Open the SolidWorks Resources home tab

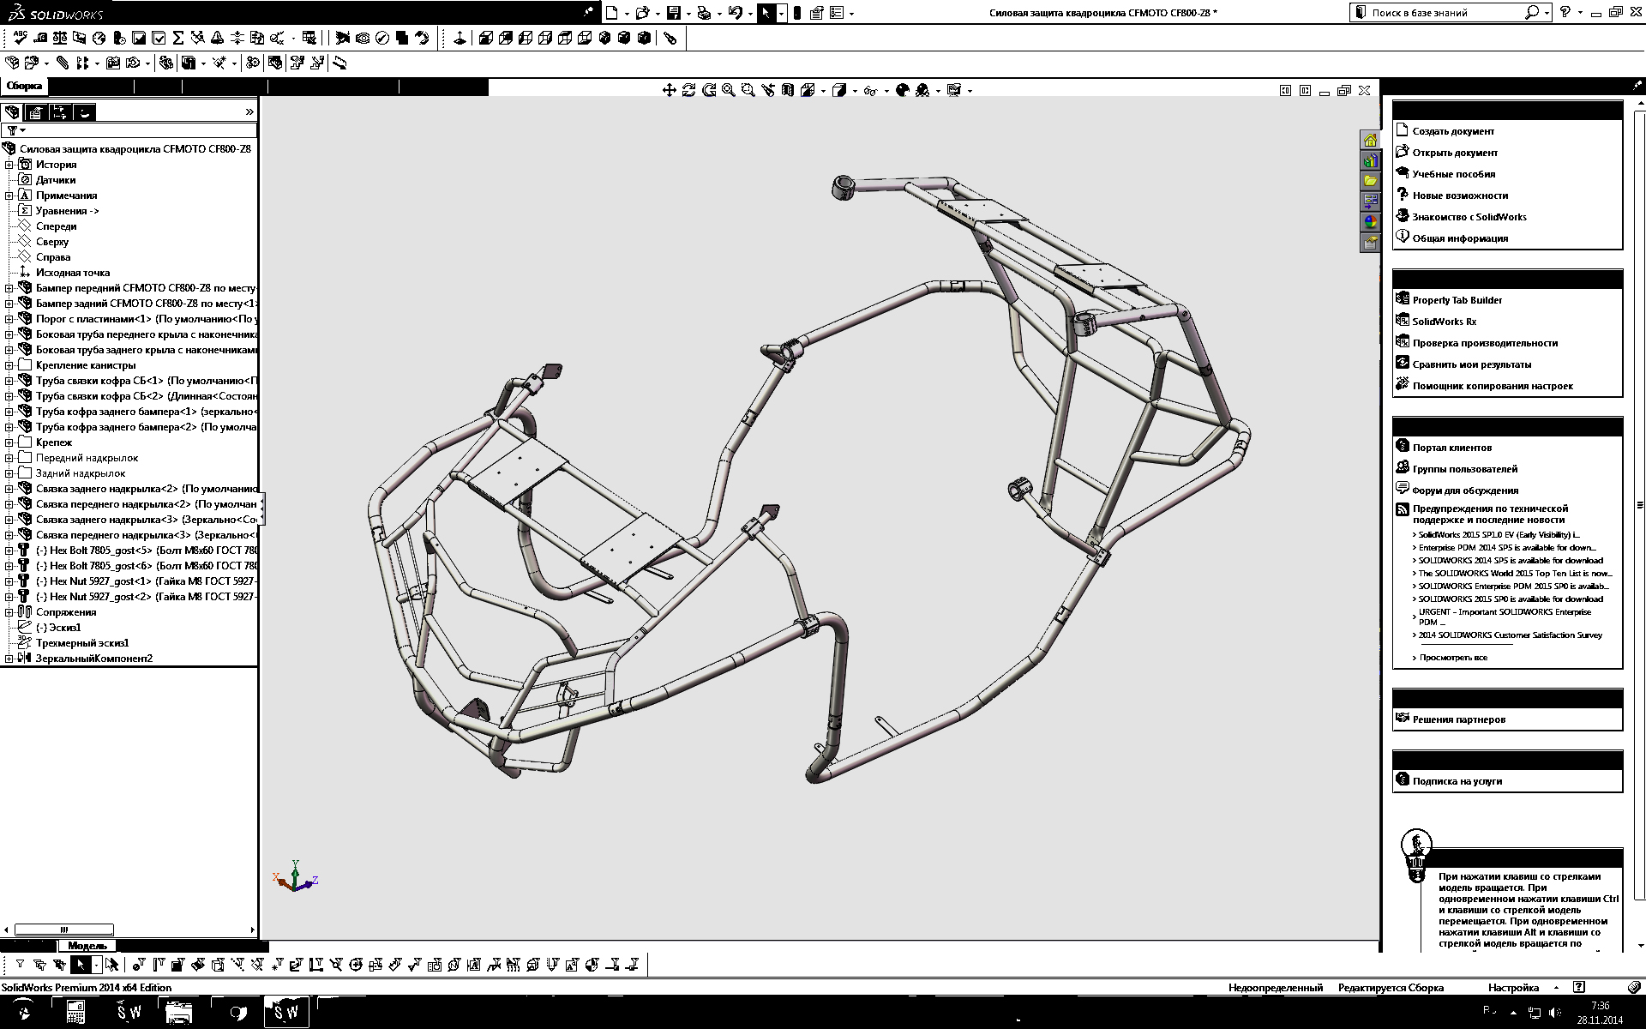[x=1370, y=140]
